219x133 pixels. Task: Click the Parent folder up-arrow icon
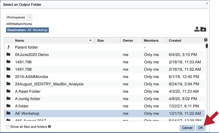(x=8, y=47)
